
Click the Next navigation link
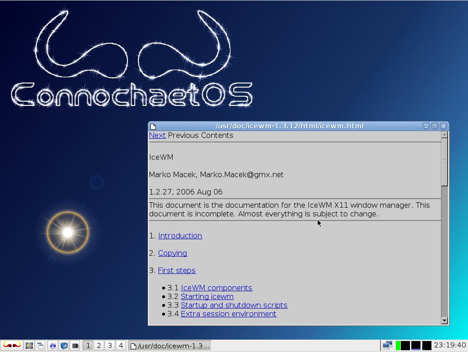(x=157, y=135)
